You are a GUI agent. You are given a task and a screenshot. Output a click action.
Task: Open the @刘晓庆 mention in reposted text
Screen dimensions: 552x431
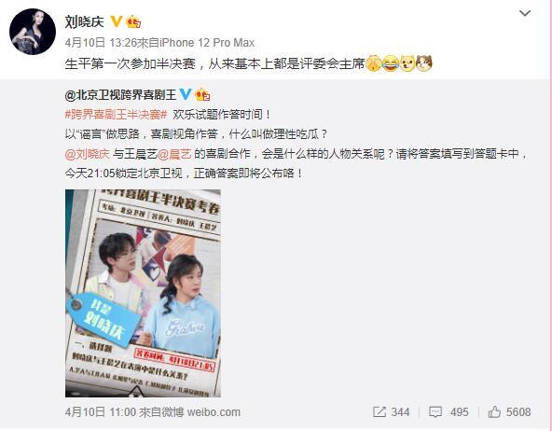[x=88, y=154]
